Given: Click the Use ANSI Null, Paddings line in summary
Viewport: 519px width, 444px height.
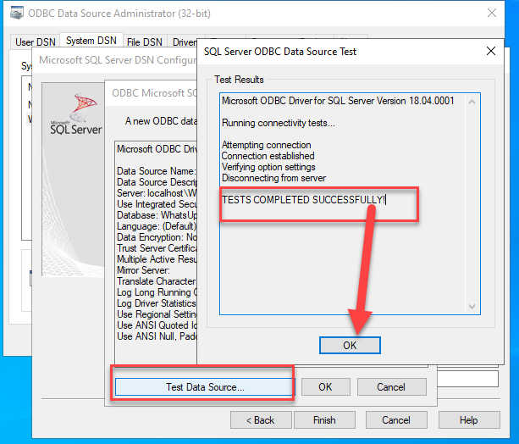Looking at the screenshot, I should (x=157, y=336).
